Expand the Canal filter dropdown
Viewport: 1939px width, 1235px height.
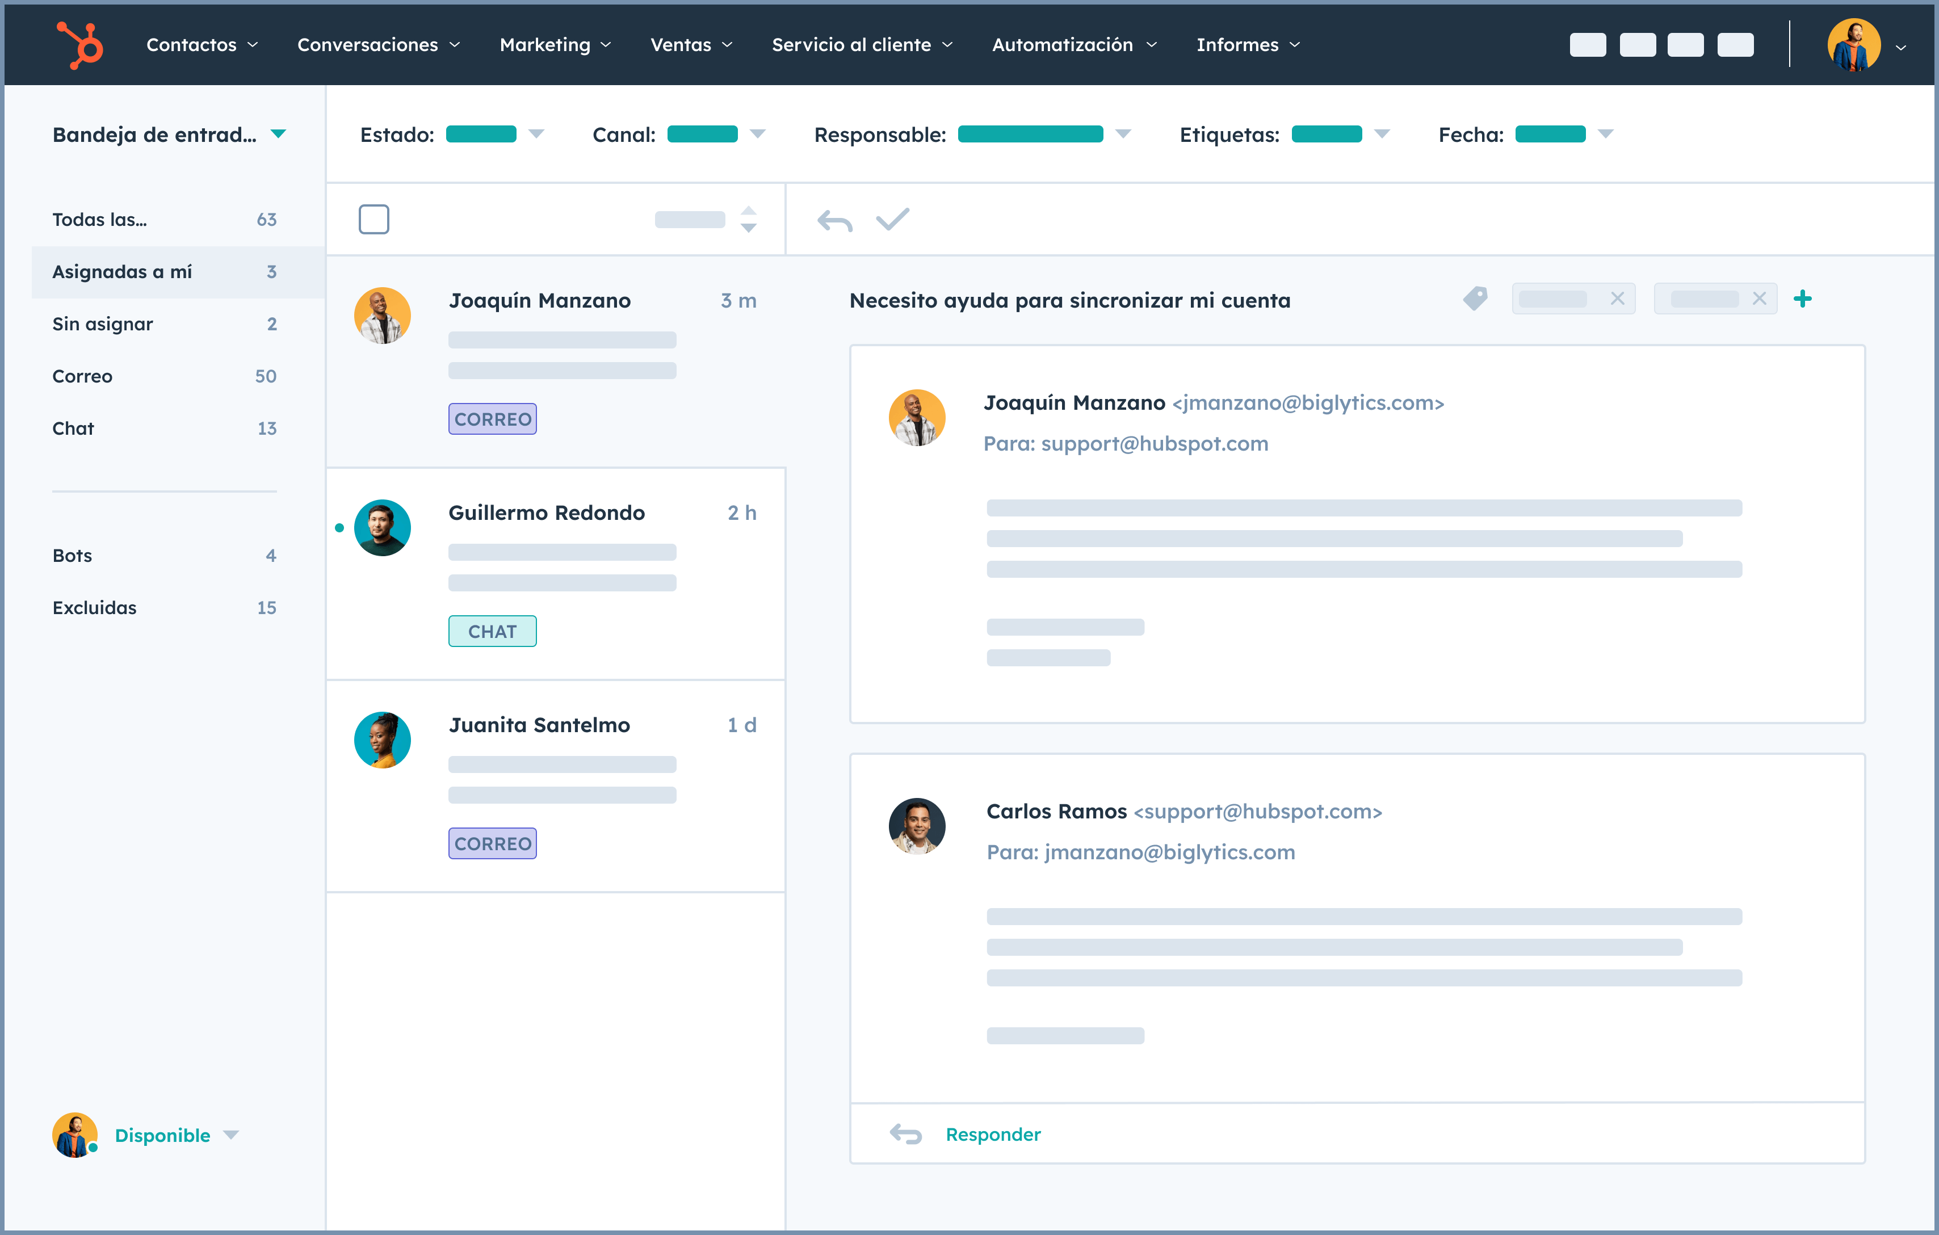click(758, 136)
